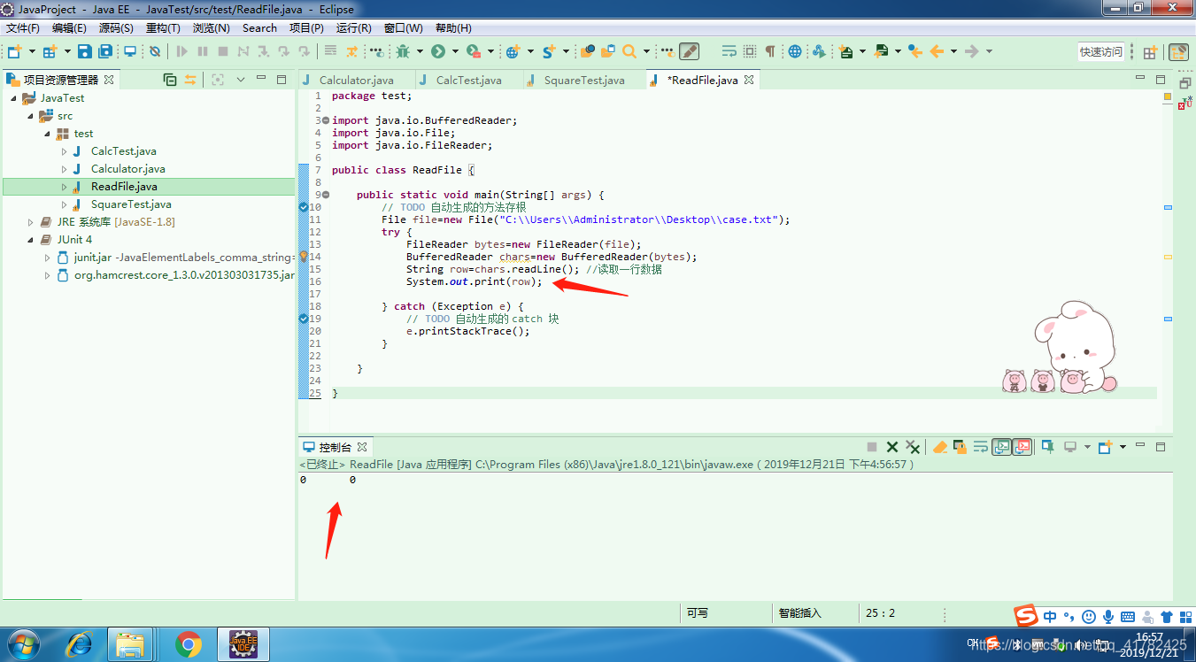Toggle Block Selection Mode icon

pos(750,51)
